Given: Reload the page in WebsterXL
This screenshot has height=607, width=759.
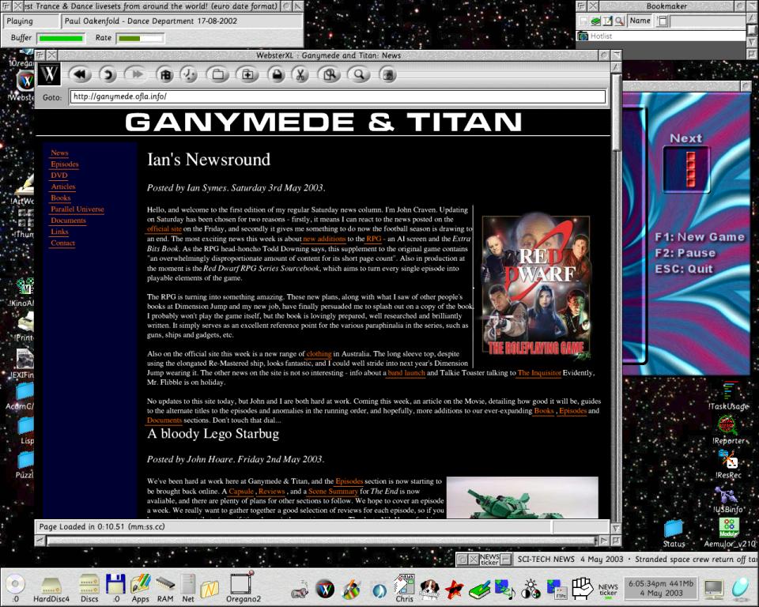Looking at the screenshot, I should pos(108,74).
